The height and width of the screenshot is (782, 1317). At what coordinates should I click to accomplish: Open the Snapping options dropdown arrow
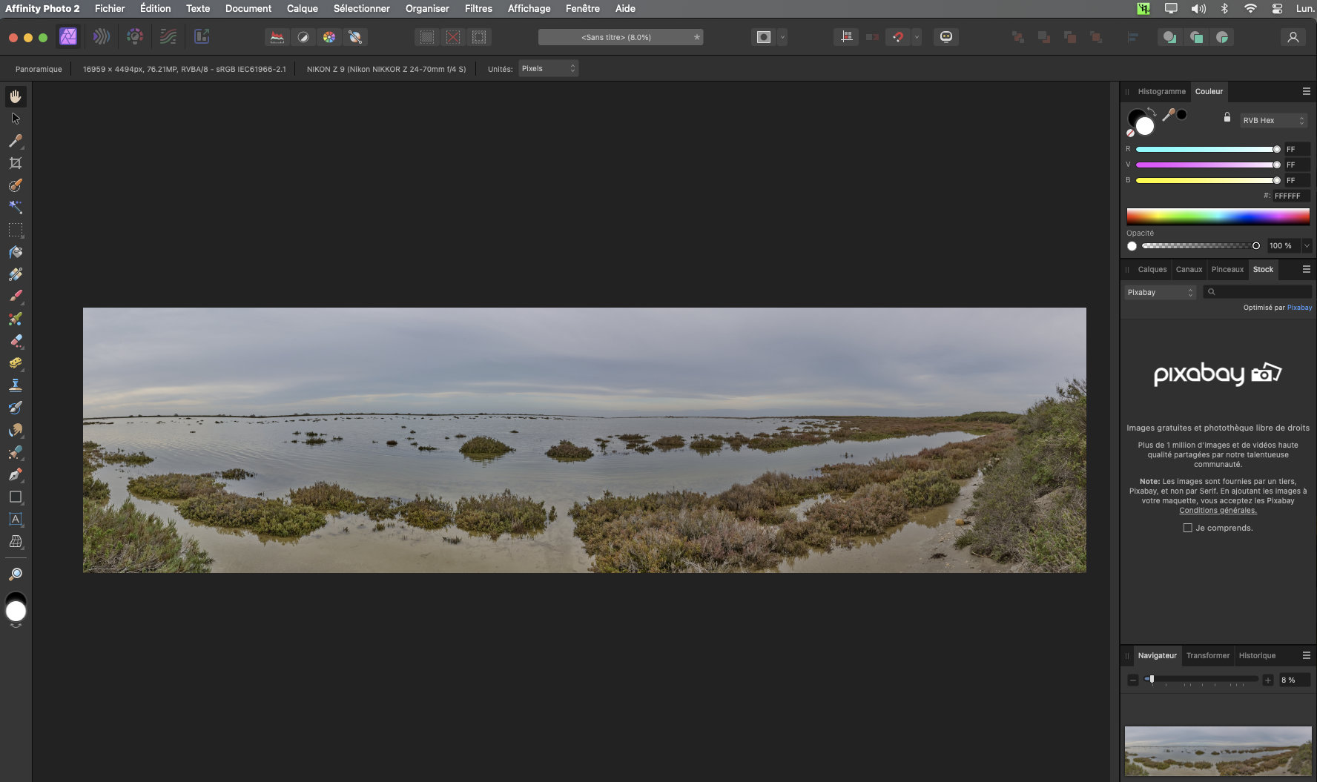pyautogui.click(x=917, y=37)
